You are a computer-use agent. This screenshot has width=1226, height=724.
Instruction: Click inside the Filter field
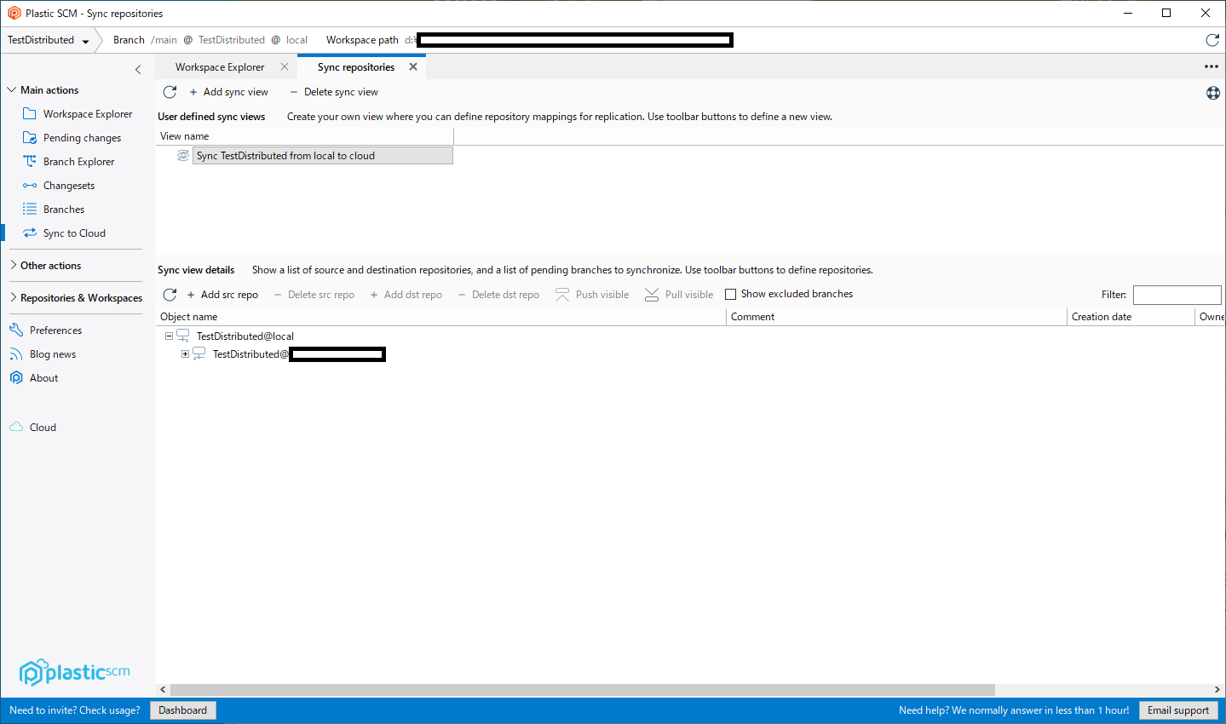coord(1177,295)
